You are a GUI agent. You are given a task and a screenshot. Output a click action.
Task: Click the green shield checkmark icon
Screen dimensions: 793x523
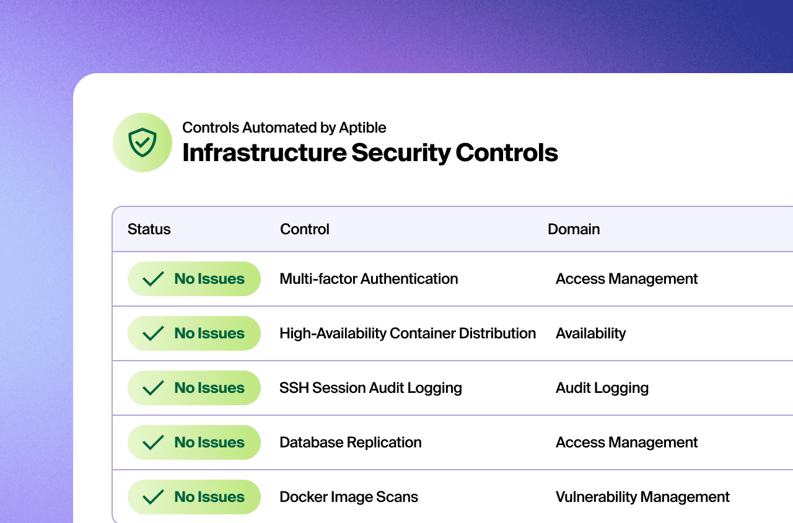pos(142,143)
